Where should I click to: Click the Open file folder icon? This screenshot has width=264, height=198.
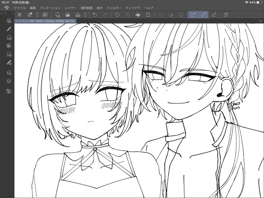[x=68, y=15]
